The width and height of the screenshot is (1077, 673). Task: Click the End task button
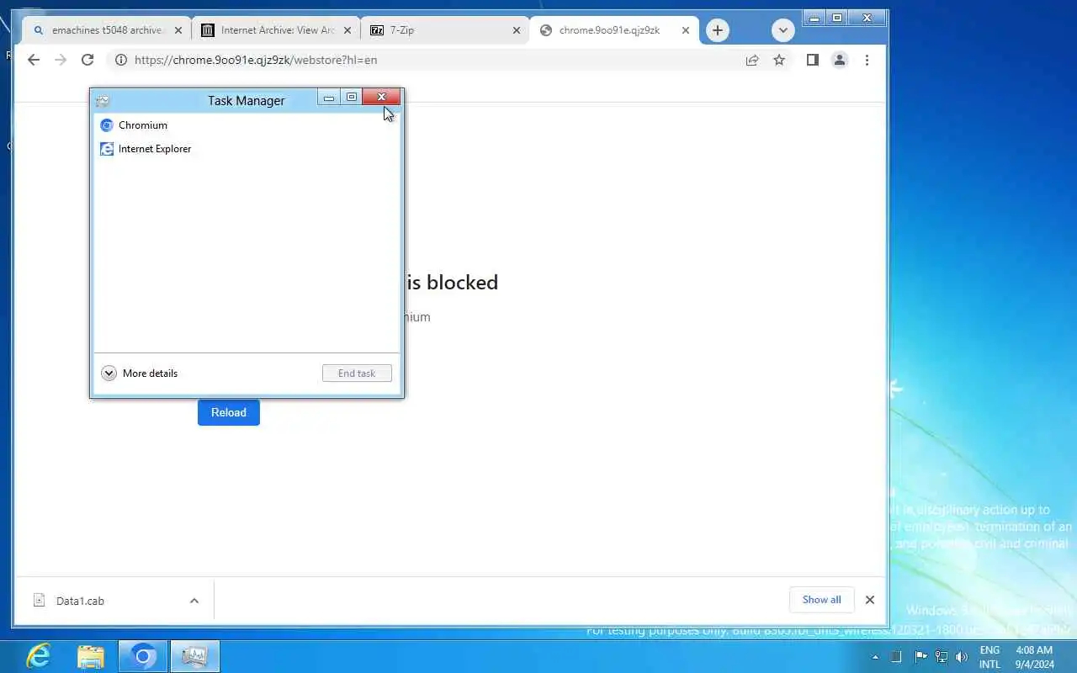(x=357, y=374)
